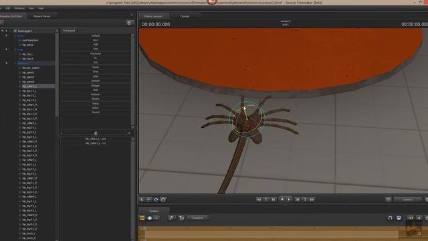This screenshot has width=428, height=241.
Task: Apply the Paste preset
Action: tap(95, 67)
